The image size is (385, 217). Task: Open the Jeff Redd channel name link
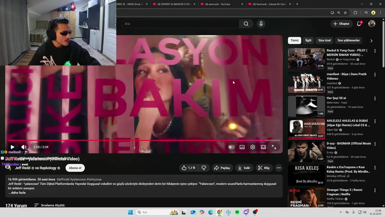(23, 168)
